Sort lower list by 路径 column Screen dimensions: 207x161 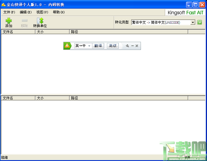coord(129,98)
